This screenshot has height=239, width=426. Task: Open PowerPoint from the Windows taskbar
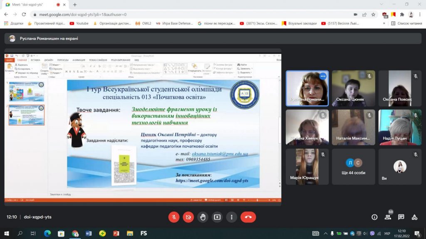[116, 234]
